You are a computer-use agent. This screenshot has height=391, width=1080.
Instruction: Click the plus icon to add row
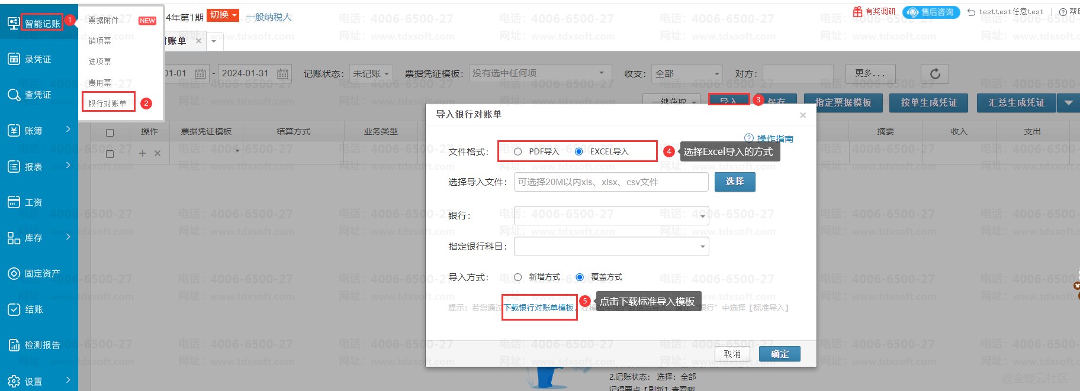click(x=142, y=154)
